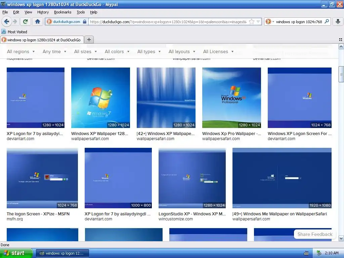The height and width of the screenshot is (258, 344).
Task: Click the scrollbar down arrow
Action: pos(341,238)
